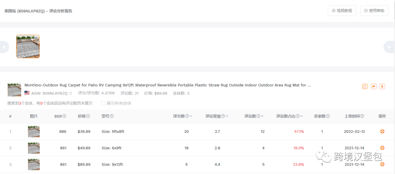Screen dimensions: 395x174
Task: Click the 图片 column header
Action: 34,116
